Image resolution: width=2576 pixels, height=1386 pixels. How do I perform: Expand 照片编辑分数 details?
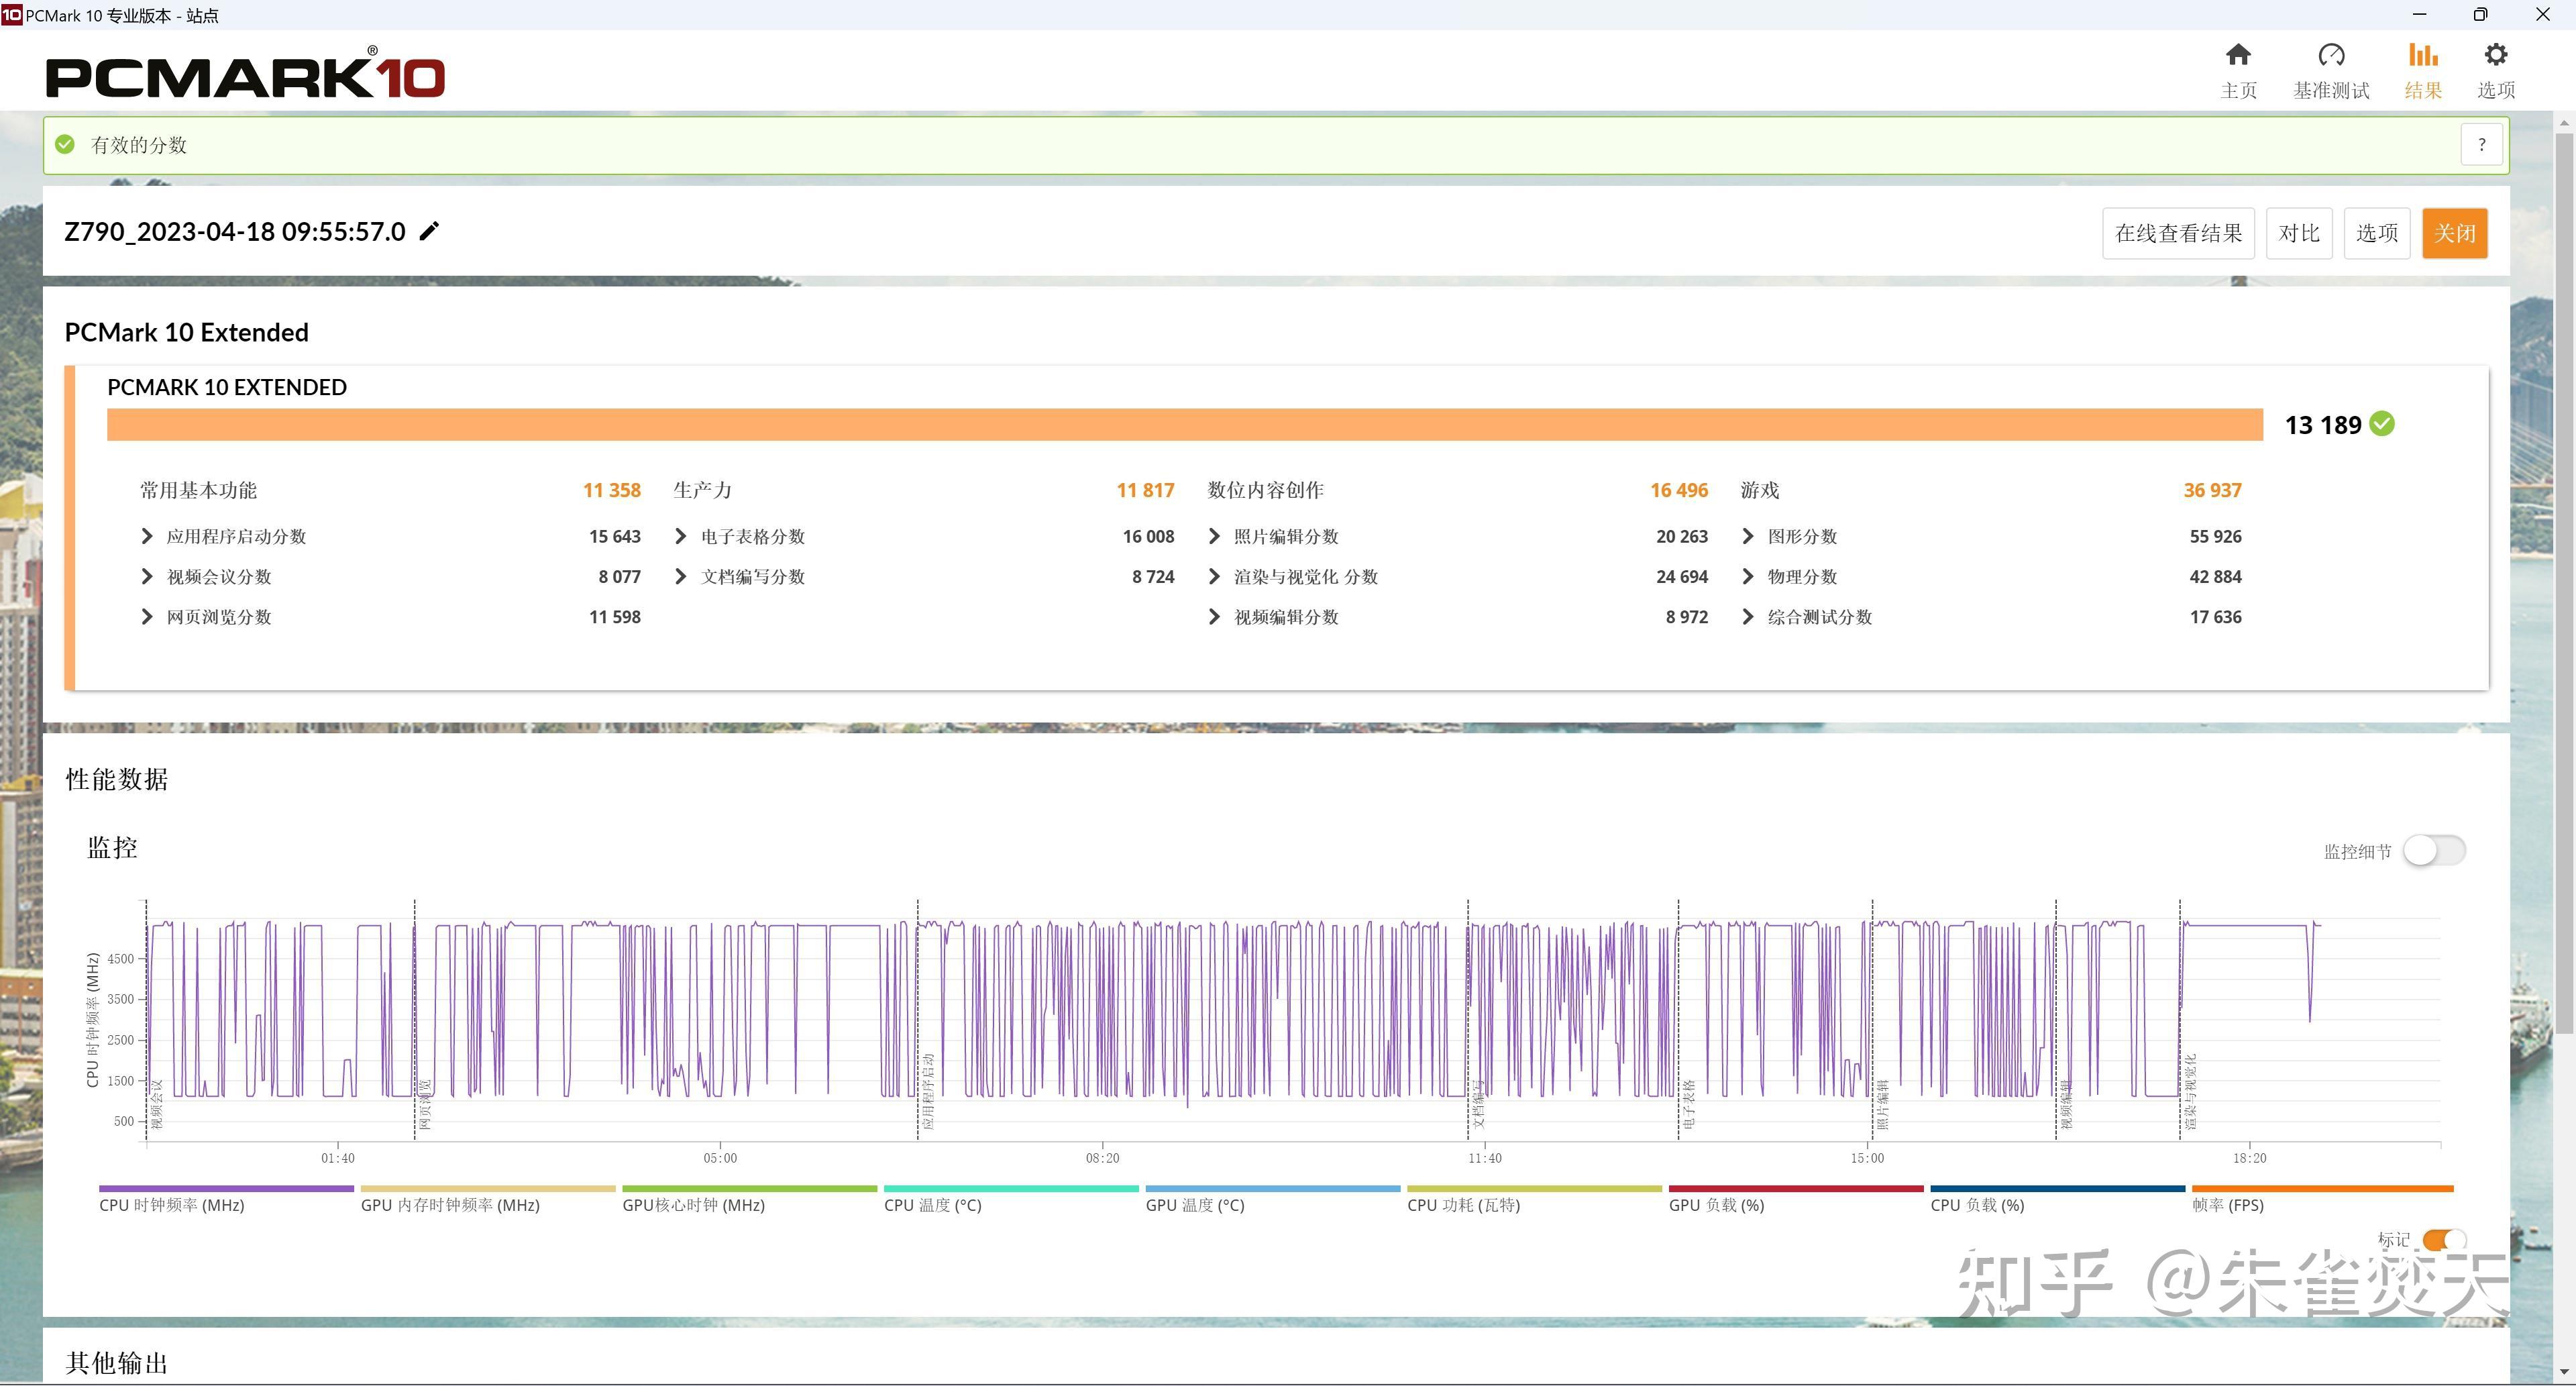point(1214,536)
